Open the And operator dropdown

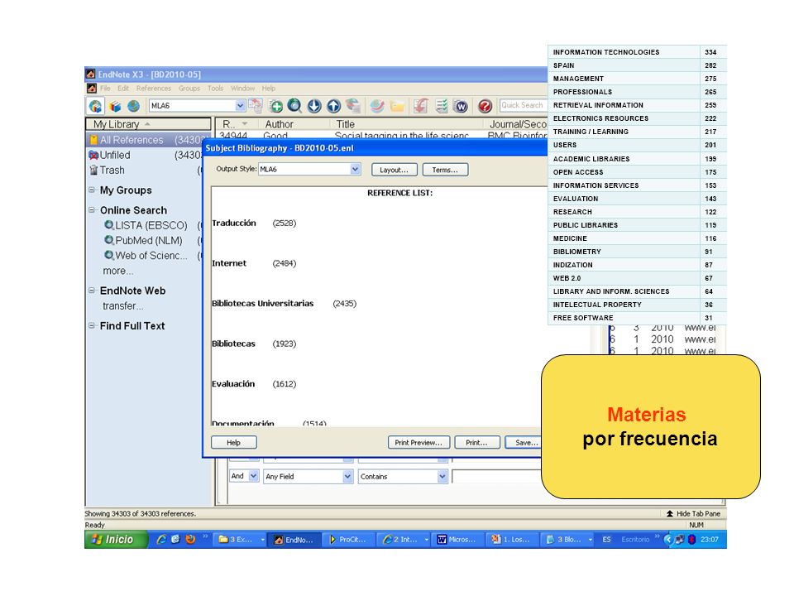pyautogui.click(x=253, y=476)
